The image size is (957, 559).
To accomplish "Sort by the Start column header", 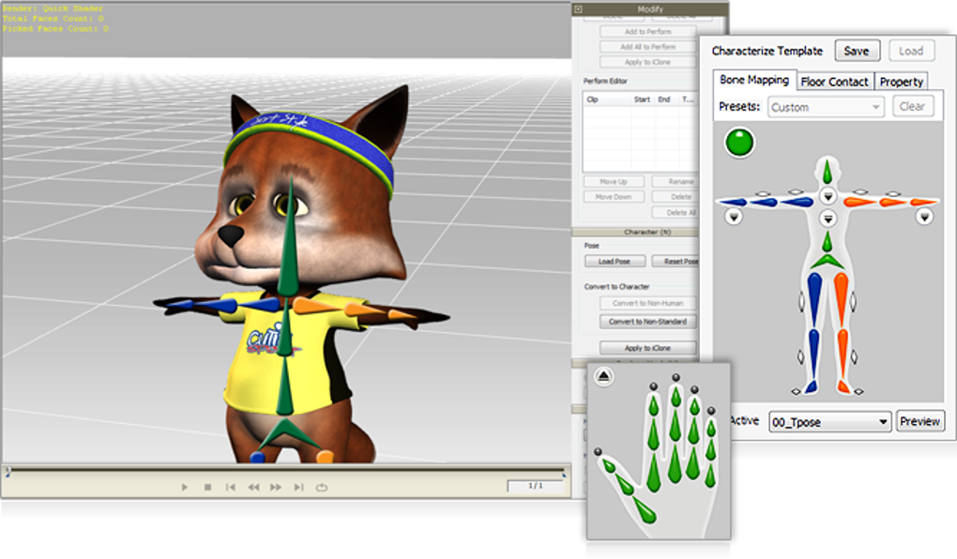I will (x=642, y=99).
